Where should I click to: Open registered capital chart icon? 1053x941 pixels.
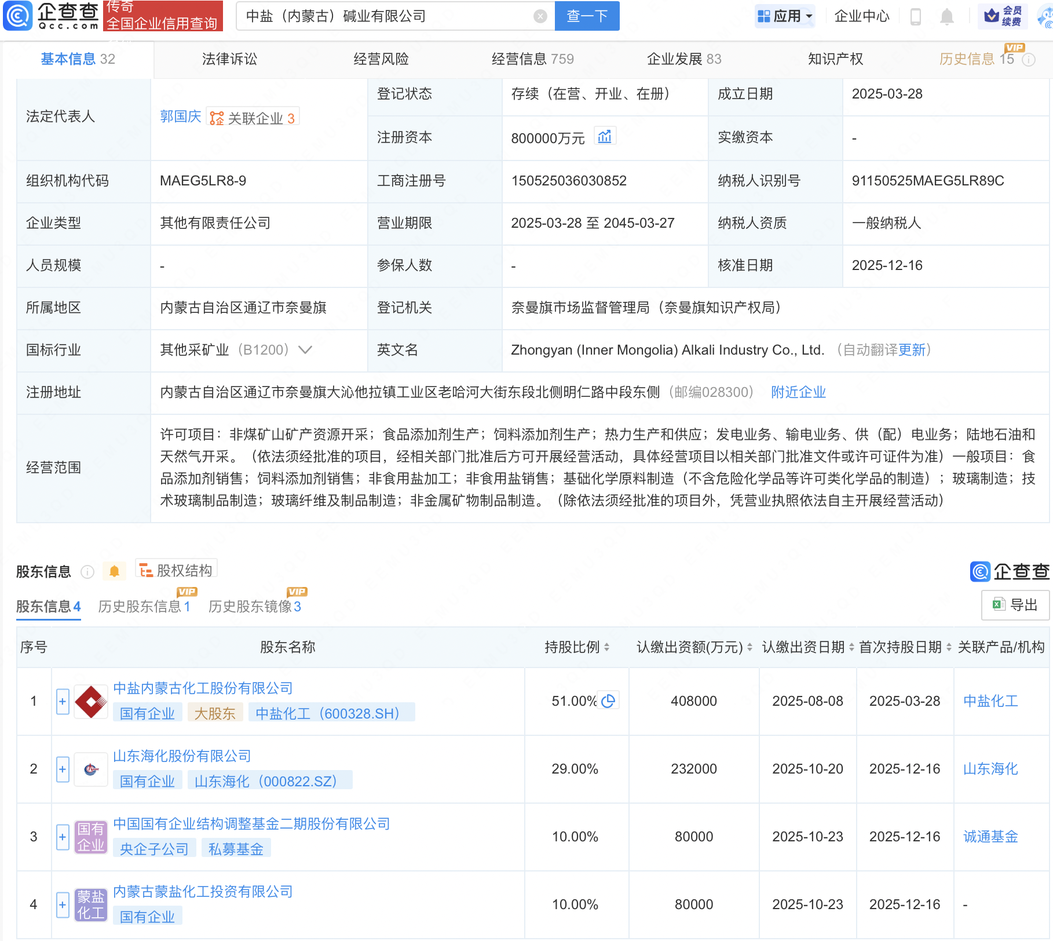click(x=604, y=137)
